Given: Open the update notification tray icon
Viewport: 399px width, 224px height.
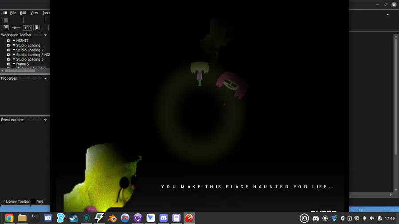Looking at the screenshot, I should point(350,218).
